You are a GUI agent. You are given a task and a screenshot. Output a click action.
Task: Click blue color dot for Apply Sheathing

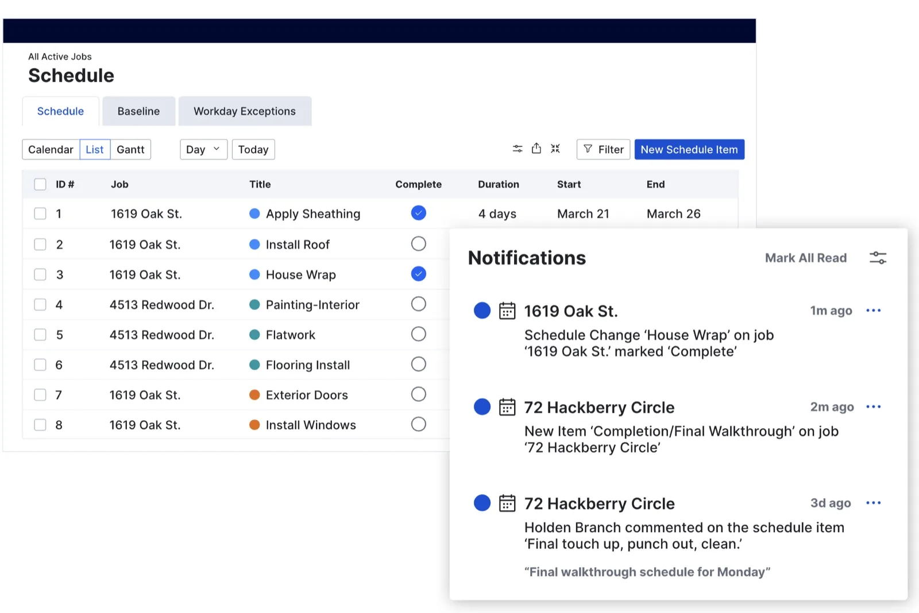coord(254,214)
